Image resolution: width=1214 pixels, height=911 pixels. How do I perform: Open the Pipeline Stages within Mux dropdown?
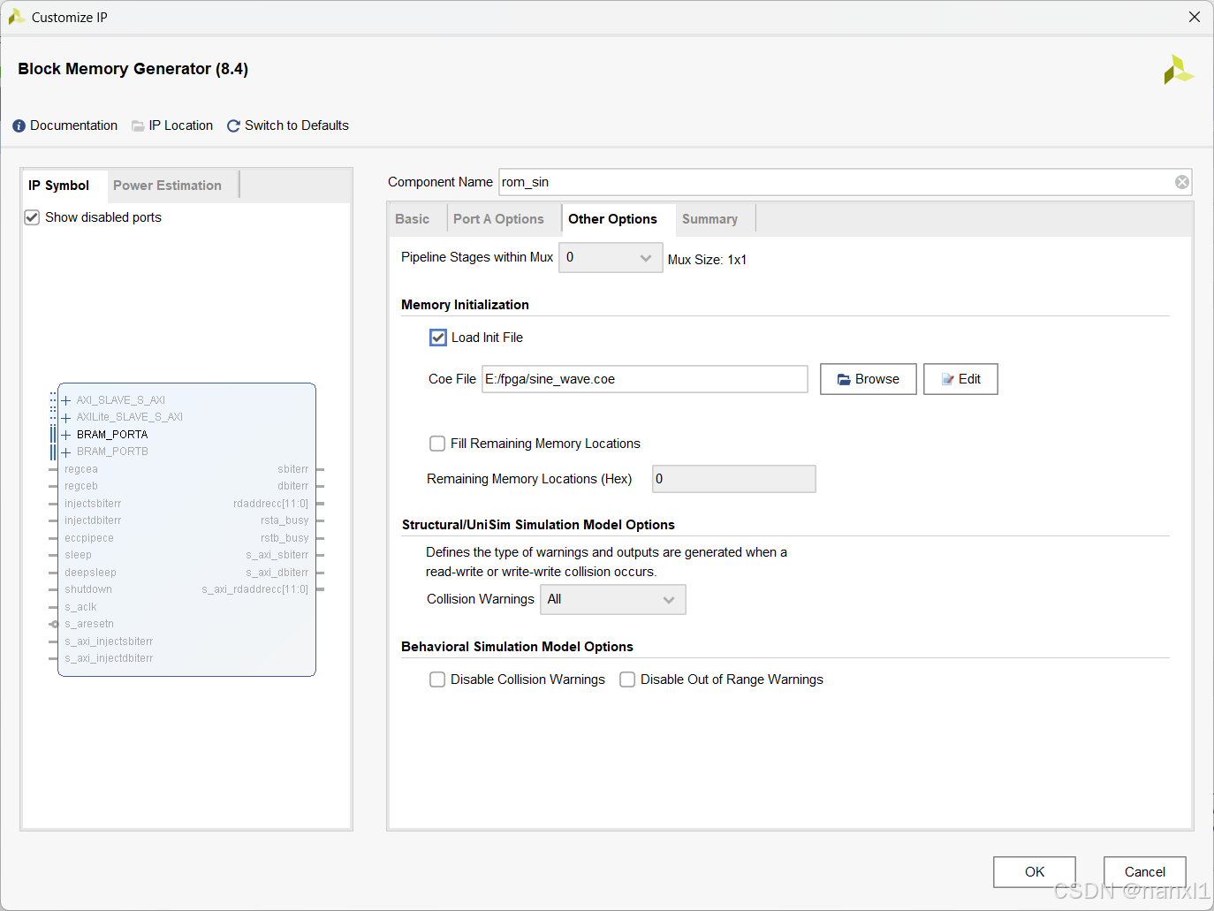point(611,258)
